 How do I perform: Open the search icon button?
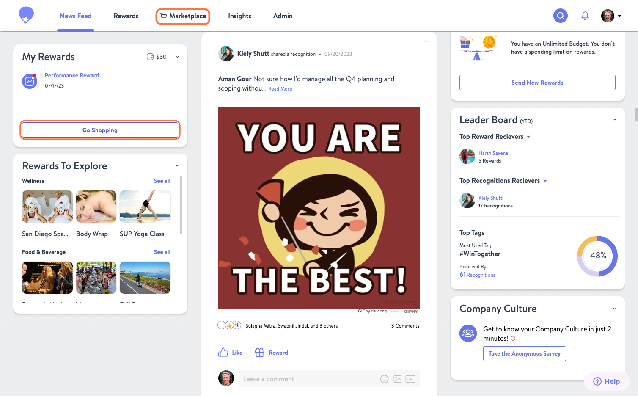560,16
